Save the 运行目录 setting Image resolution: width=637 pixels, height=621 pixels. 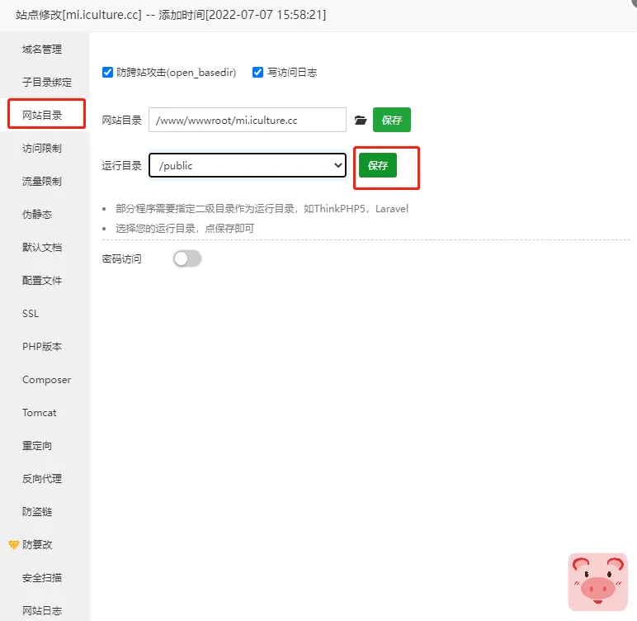tap(378, 165)
